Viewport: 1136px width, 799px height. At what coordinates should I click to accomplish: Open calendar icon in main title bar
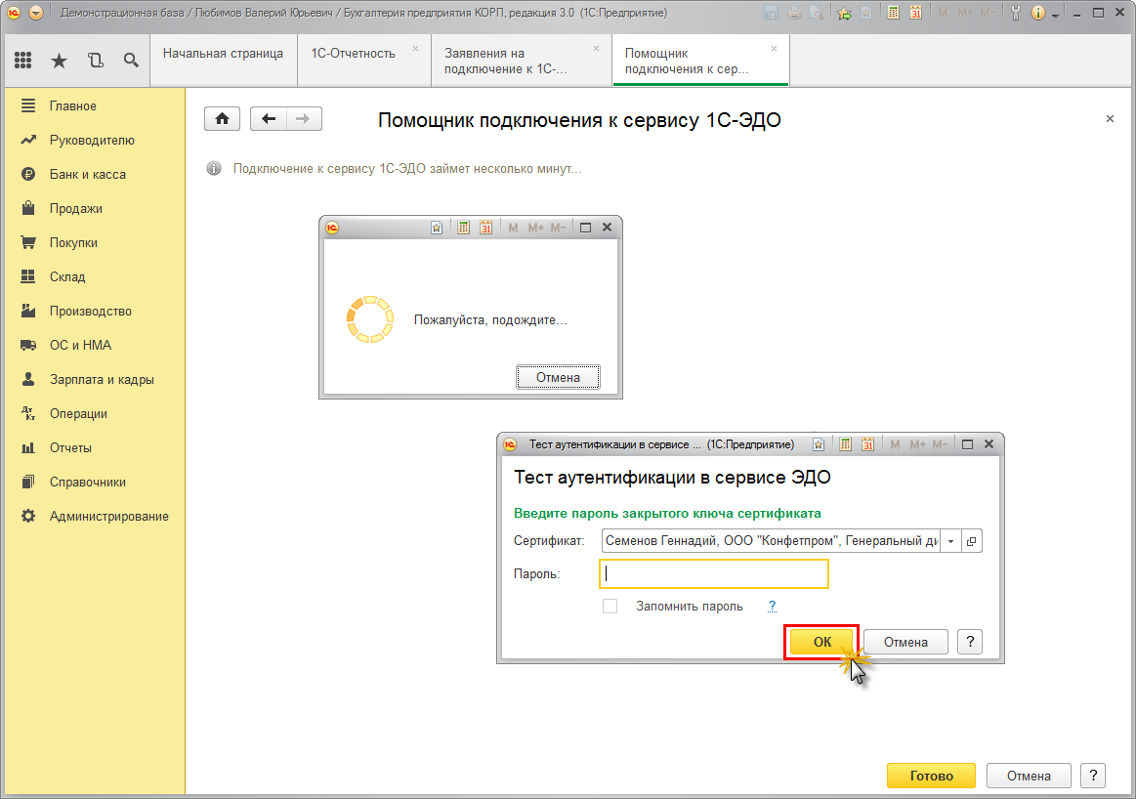pos(916,13)
